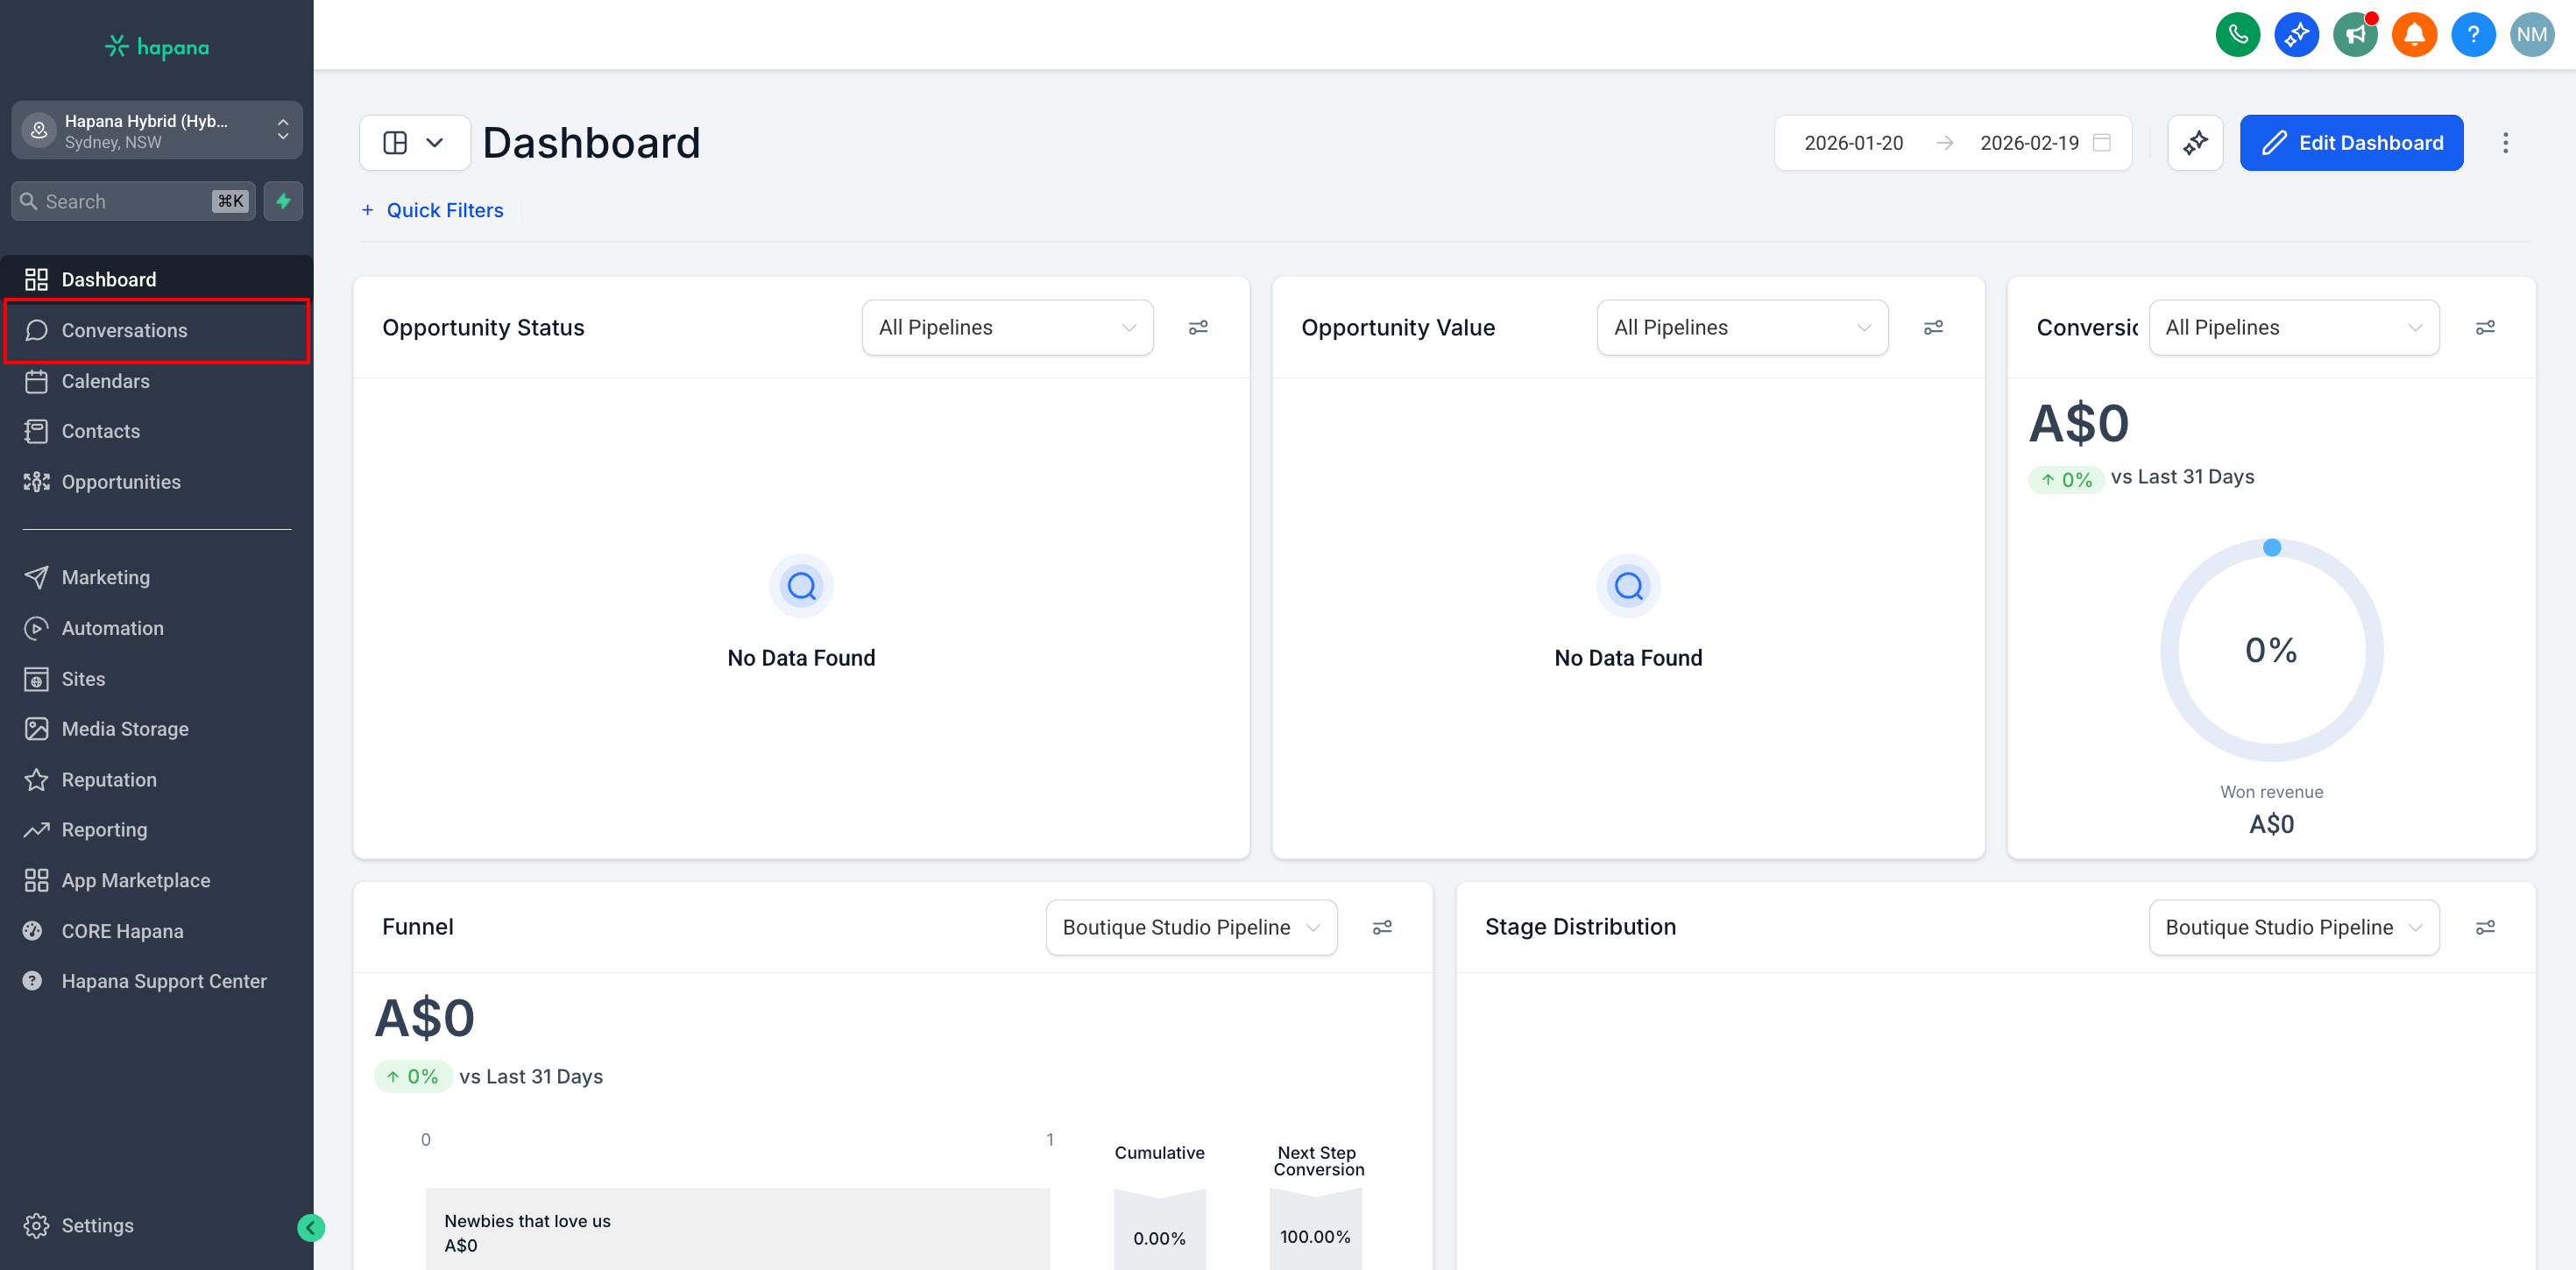
Task: Expand Opportunity Status All Pipelines dropdown
Action: point(1007,327)
